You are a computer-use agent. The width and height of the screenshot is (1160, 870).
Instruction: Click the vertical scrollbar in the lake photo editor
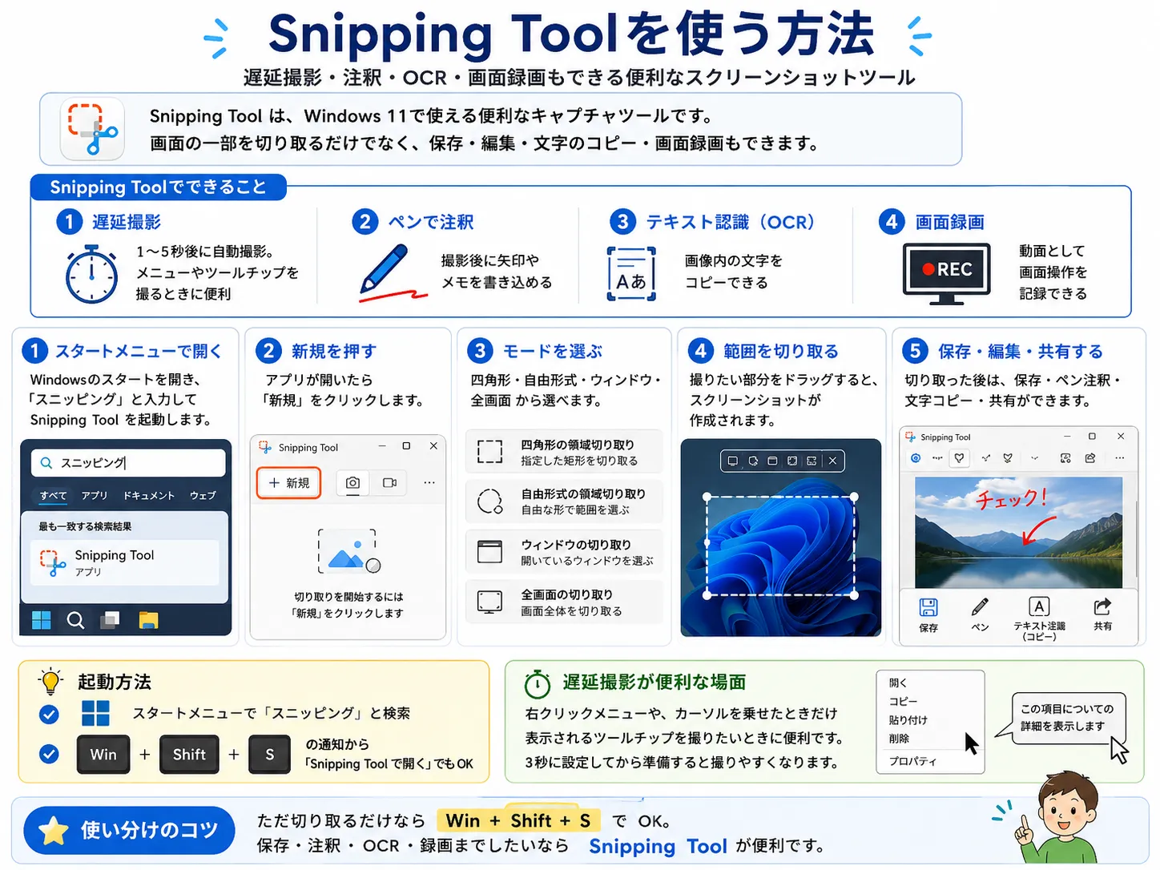[x=1135, y=538]
